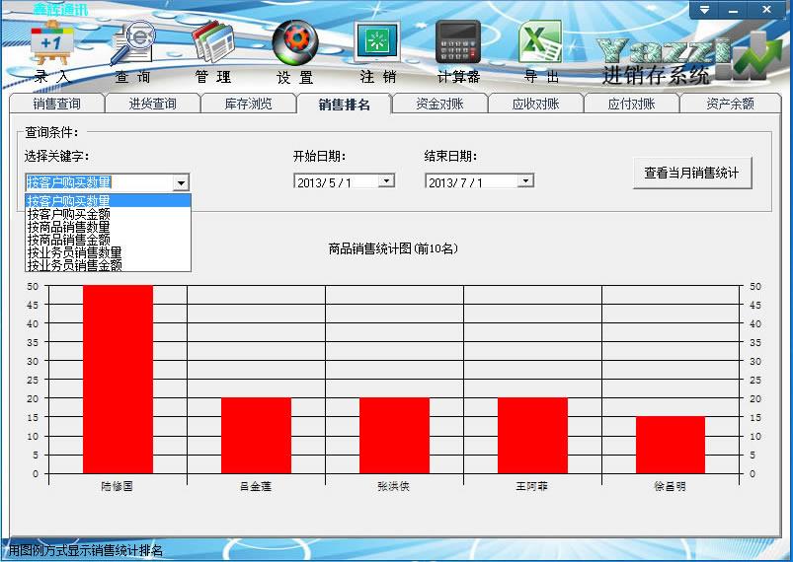Open the title bar dropdown arrow menu
Viewport: 793px width, 562px height.
(x=704, y=10)
